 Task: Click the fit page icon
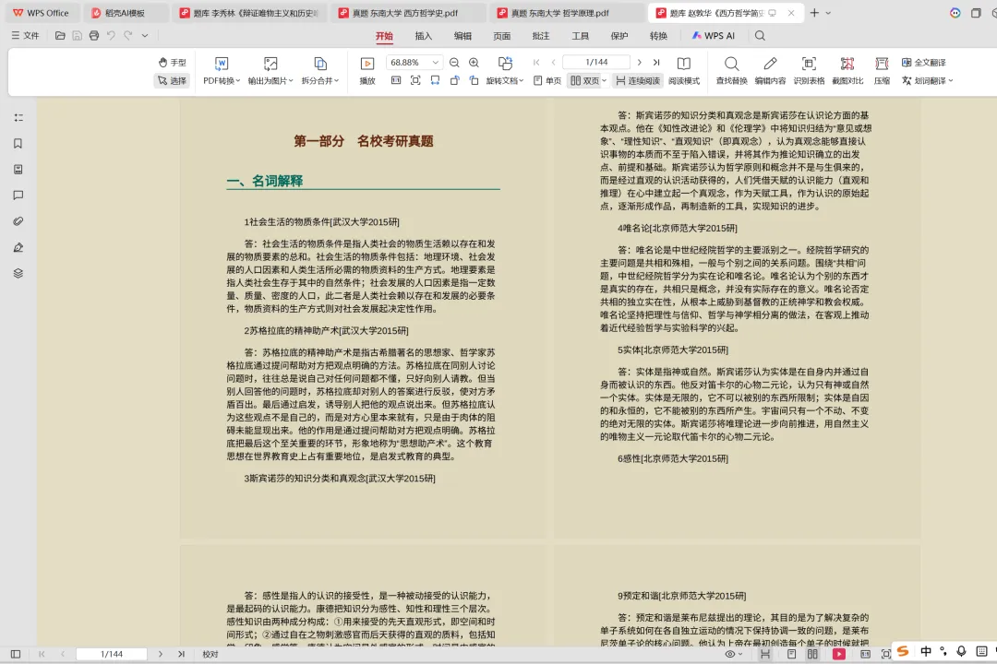[x=415, y=81]
